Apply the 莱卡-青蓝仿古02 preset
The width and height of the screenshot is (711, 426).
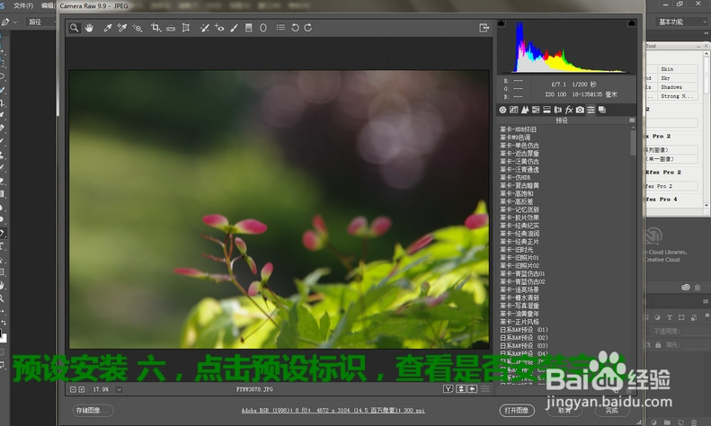tap(522, 281)
